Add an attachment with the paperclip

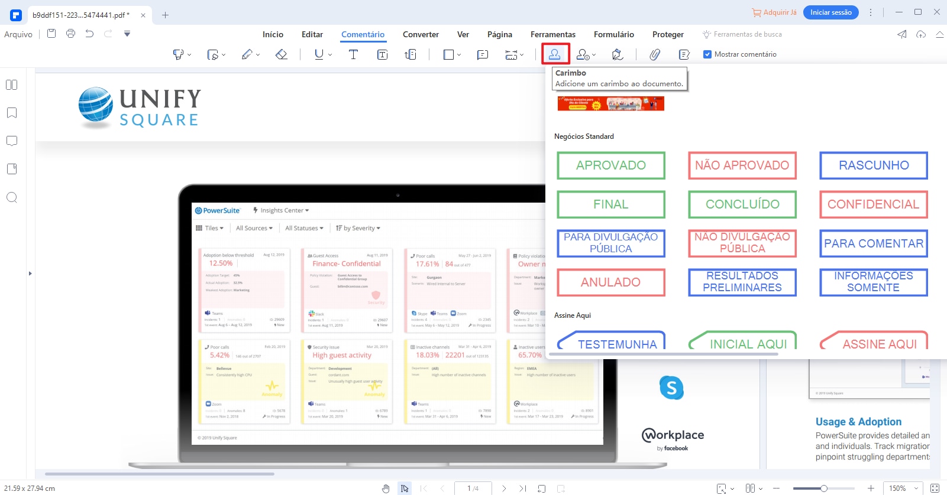655,54
